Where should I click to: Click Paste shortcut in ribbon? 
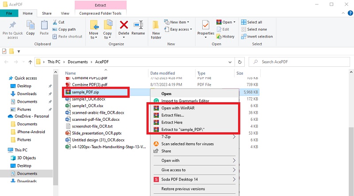pyautogui.click(x=67, y=36)
